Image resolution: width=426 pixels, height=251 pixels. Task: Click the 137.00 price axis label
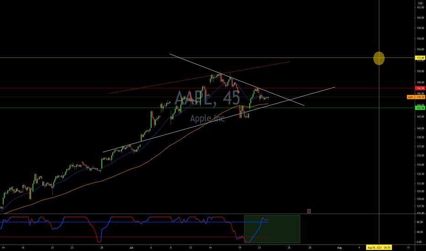[421, 146]
